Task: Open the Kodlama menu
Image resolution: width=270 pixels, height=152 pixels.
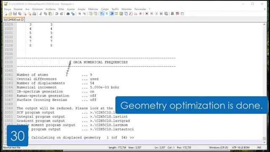Action: click(x=51, y=9)
